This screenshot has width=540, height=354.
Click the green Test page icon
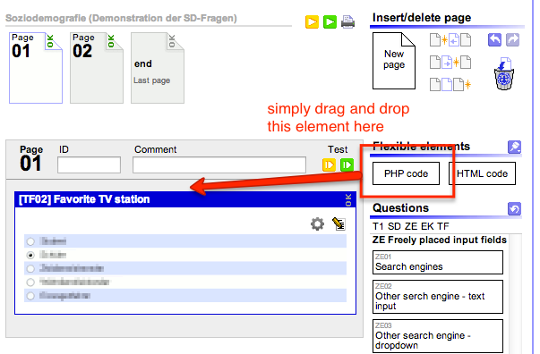click(347, 165)
